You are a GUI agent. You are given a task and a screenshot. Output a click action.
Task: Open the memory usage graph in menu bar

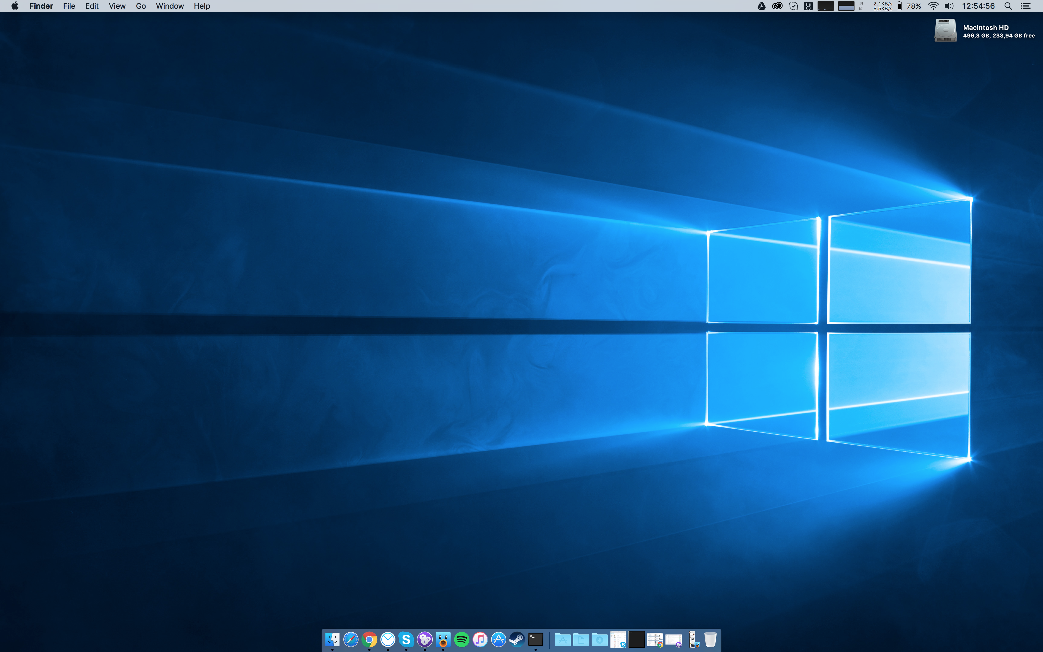pos(846,6)
